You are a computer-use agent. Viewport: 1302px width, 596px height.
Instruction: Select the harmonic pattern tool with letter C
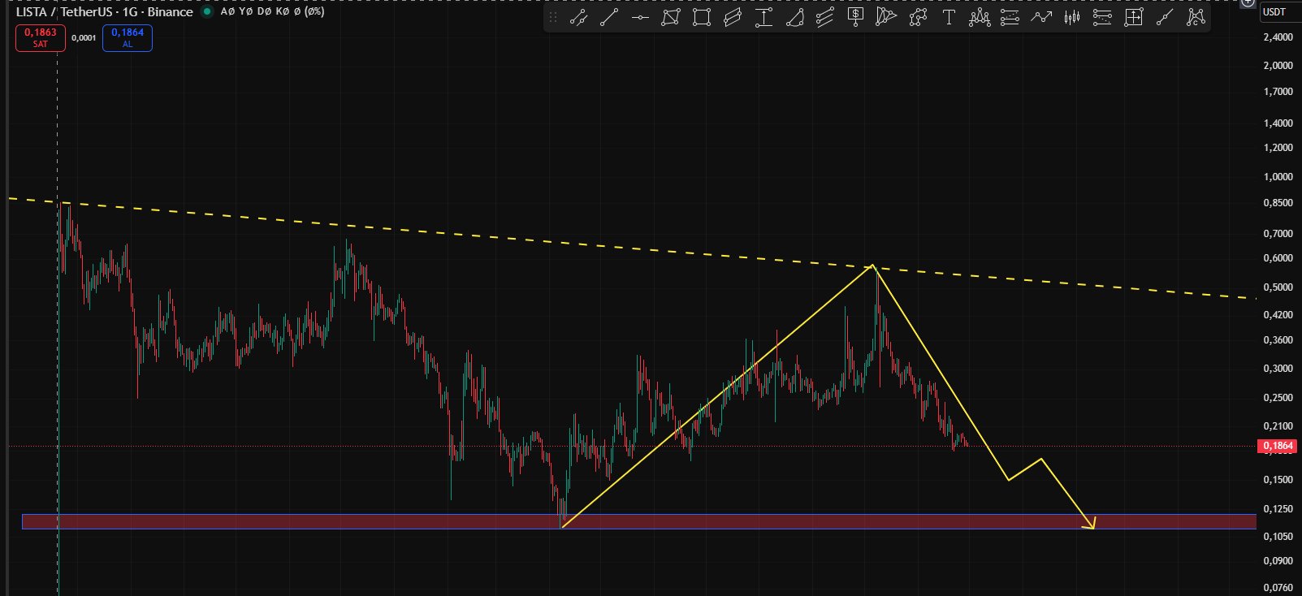click(1196, 18)
